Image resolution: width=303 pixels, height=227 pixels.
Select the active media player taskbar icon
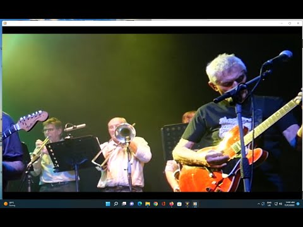tap(195, 204)
